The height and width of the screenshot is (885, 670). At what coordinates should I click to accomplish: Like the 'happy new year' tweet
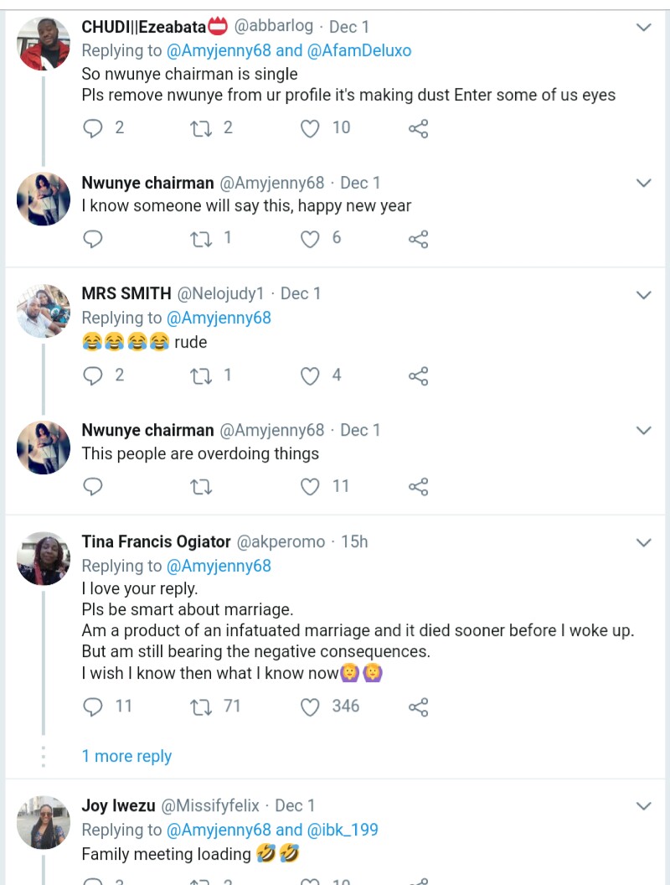coord(311,239)
